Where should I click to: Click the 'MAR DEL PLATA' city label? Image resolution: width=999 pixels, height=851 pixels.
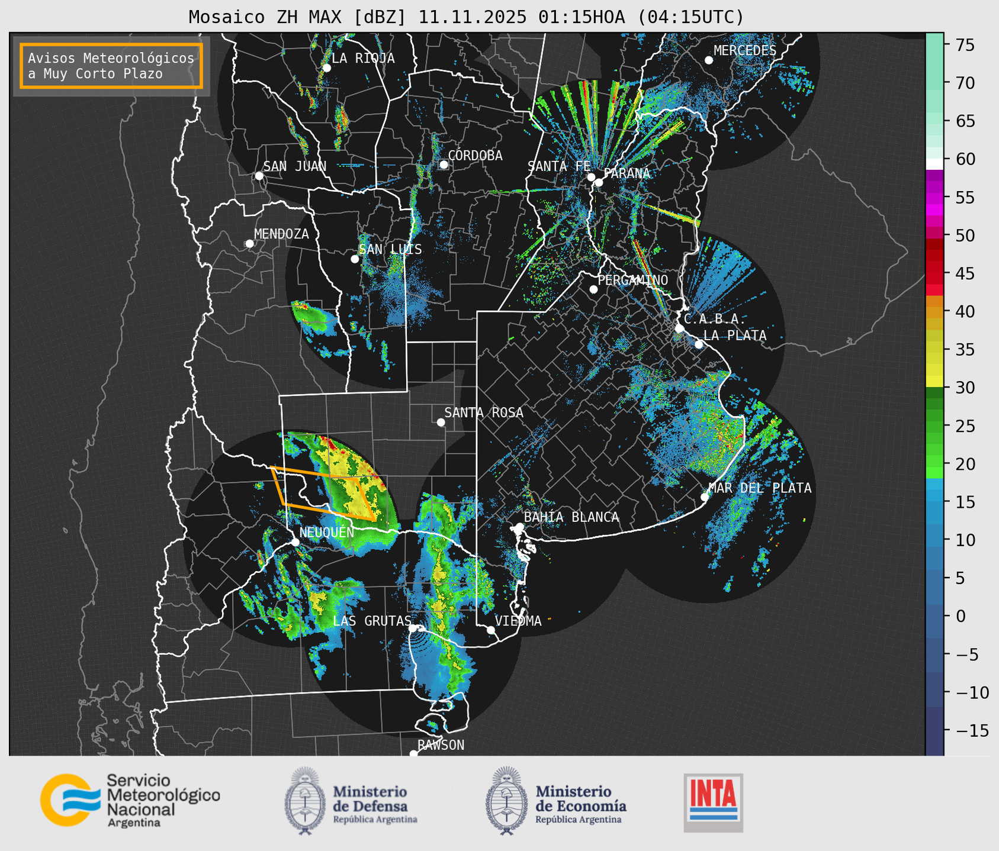click(760, 488)
